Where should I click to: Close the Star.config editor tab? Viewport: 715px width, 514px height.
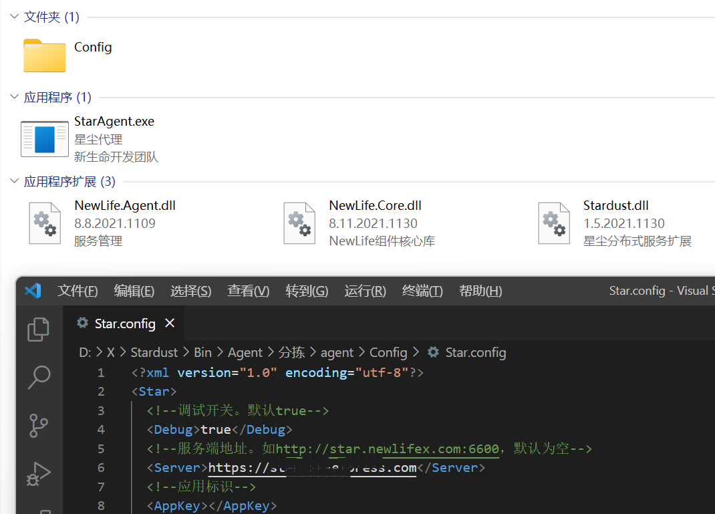[170, 323]
